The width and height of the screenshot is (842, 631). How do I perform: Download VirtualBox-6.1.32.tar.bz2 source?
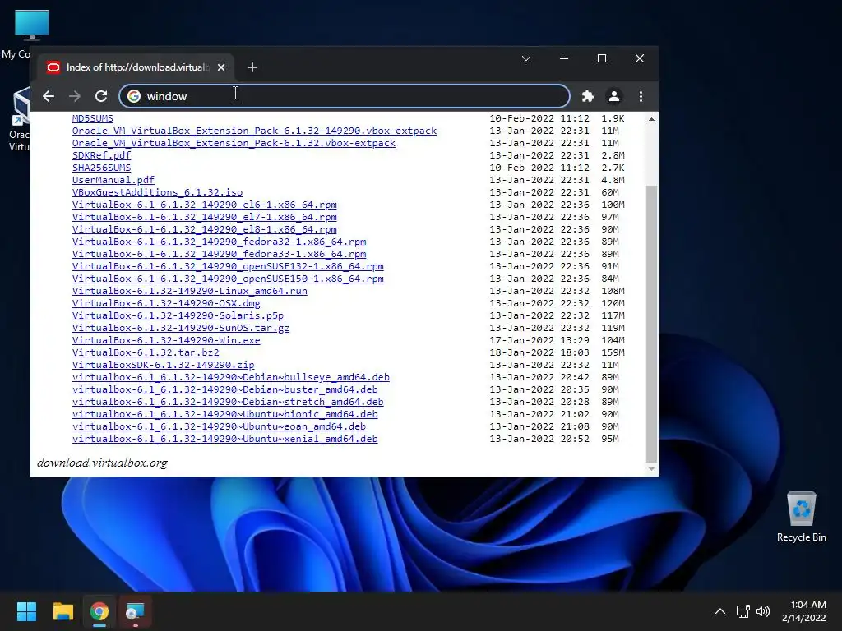pyautogui.click(x=146, y=352)
